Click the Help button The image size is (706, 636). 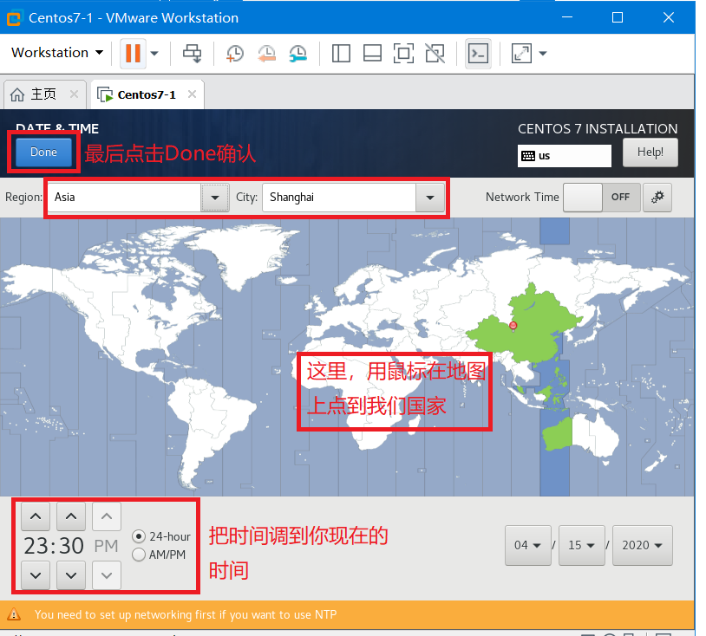(x=650, y=153)
